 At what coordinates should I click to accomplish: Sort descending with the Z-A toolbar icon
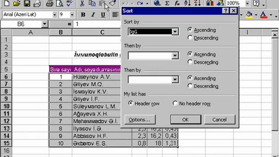click(197, 3)
